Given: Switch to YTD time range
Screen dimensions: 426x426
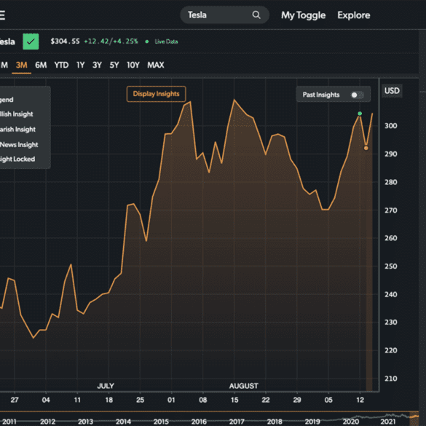Looking at the screenshot, I should click(61, 66).
